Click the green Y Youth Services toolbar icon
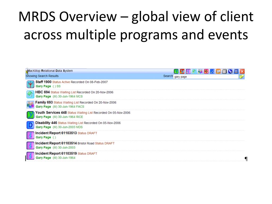This screenshot has height=204, width=272. [x=176, y=71]
